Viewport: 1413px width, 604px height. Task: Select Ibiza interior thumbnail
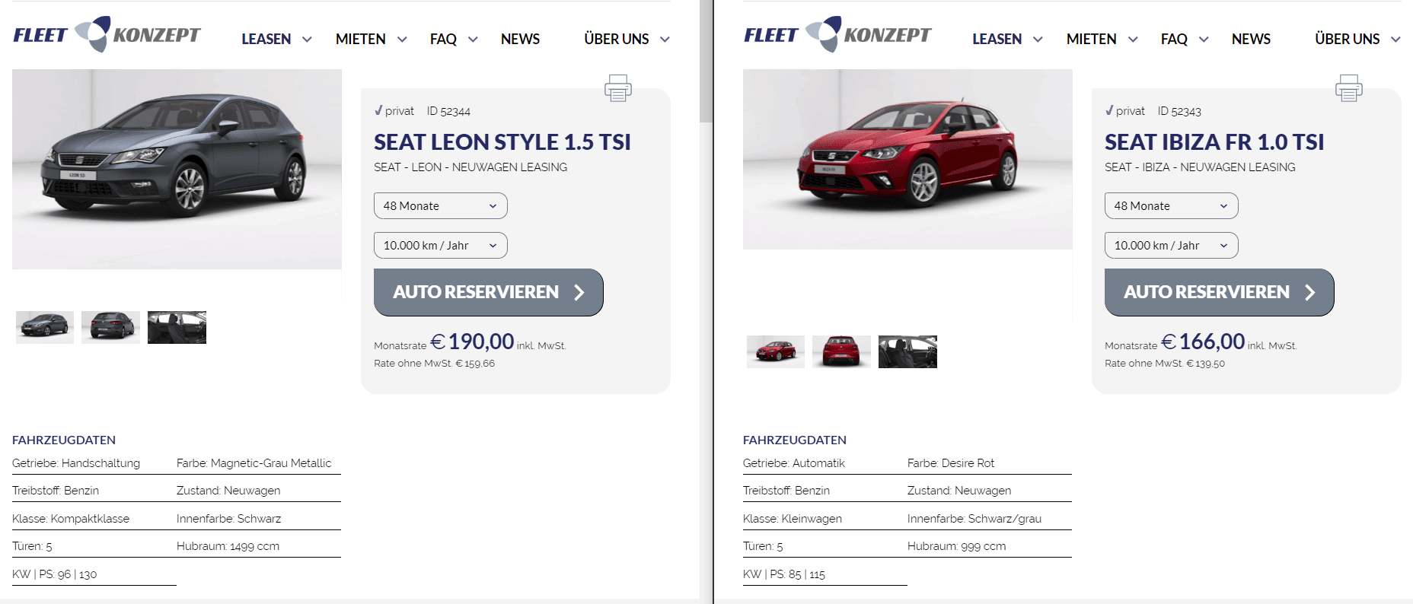(907, 351)
